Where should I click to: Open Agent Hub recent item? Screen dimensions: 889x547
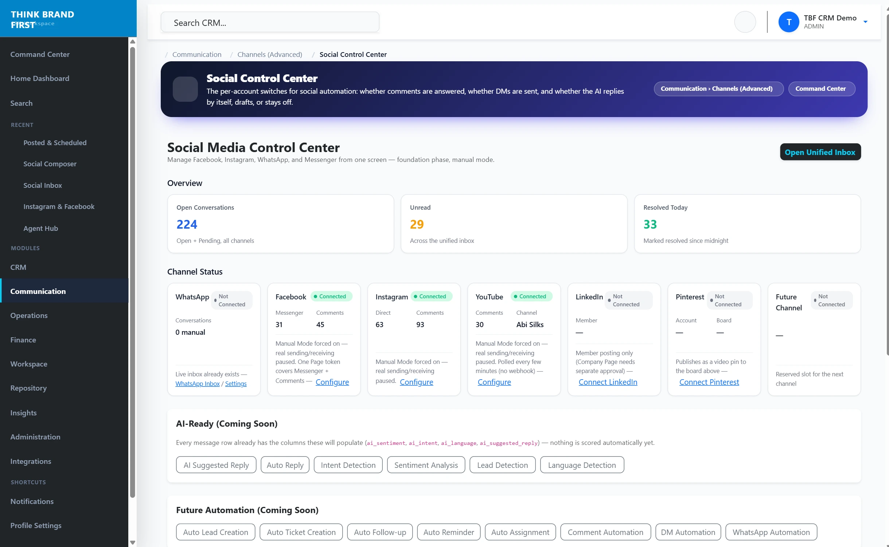(40, 228)
